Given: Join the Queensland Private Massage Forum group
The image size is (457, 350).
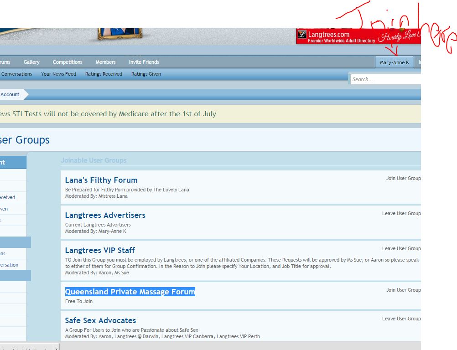Looking at the screenshot, I should tap(403, 290).
